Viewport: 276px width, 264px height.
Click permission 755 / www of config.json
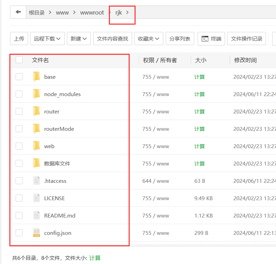tap(156, 233)
